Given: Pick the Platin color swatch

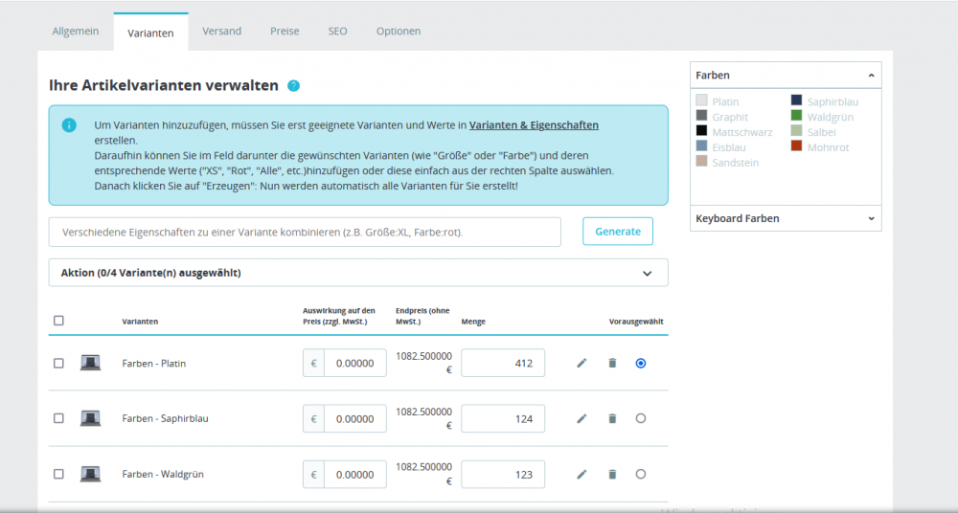Looking at the screenshot, I should 701,100.
